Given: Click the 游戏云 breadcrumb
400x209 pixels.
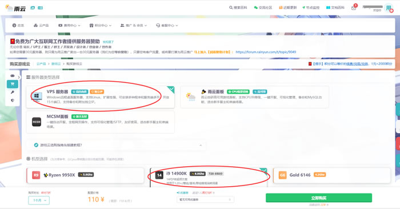Looking at the screenshot, I should coord(56,64).
